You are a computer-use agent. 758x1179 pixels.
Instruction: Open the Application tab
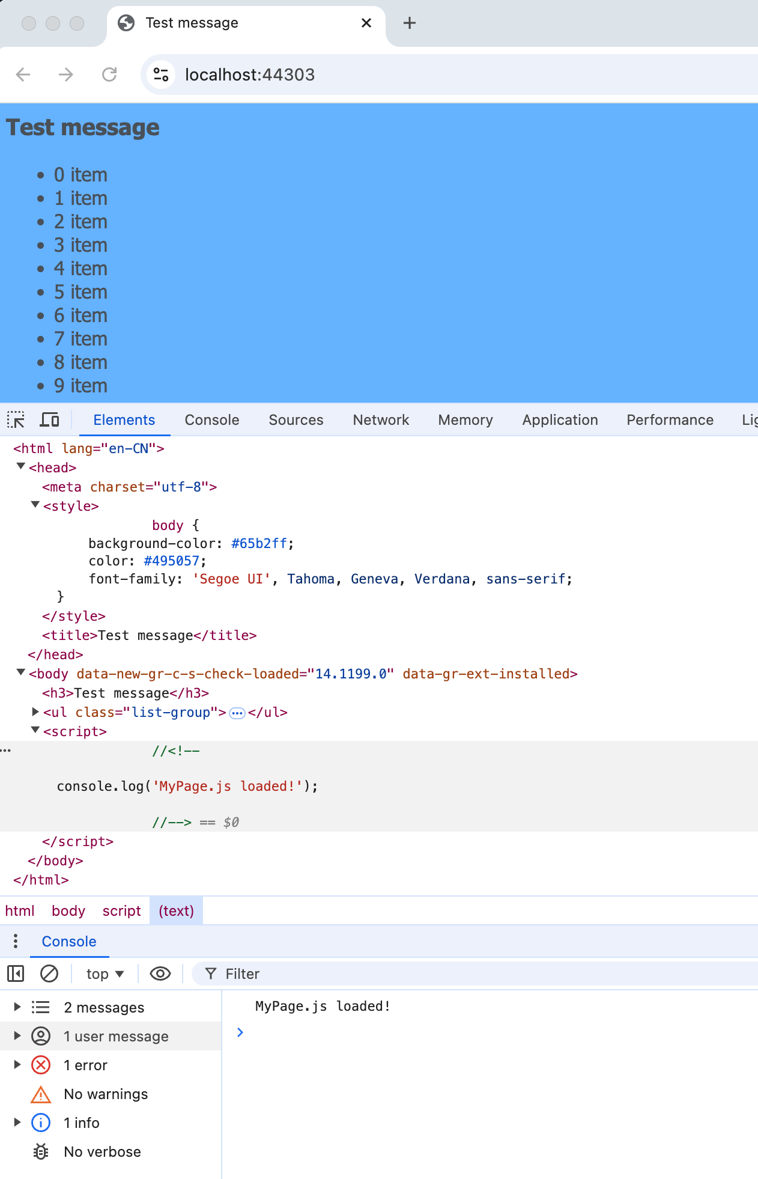click(x=560, y=419)
